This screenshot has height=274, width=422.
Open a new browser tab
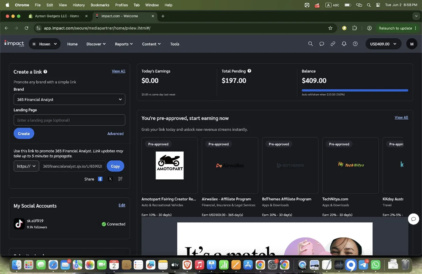pyautogui.click(x=163, y=16)
